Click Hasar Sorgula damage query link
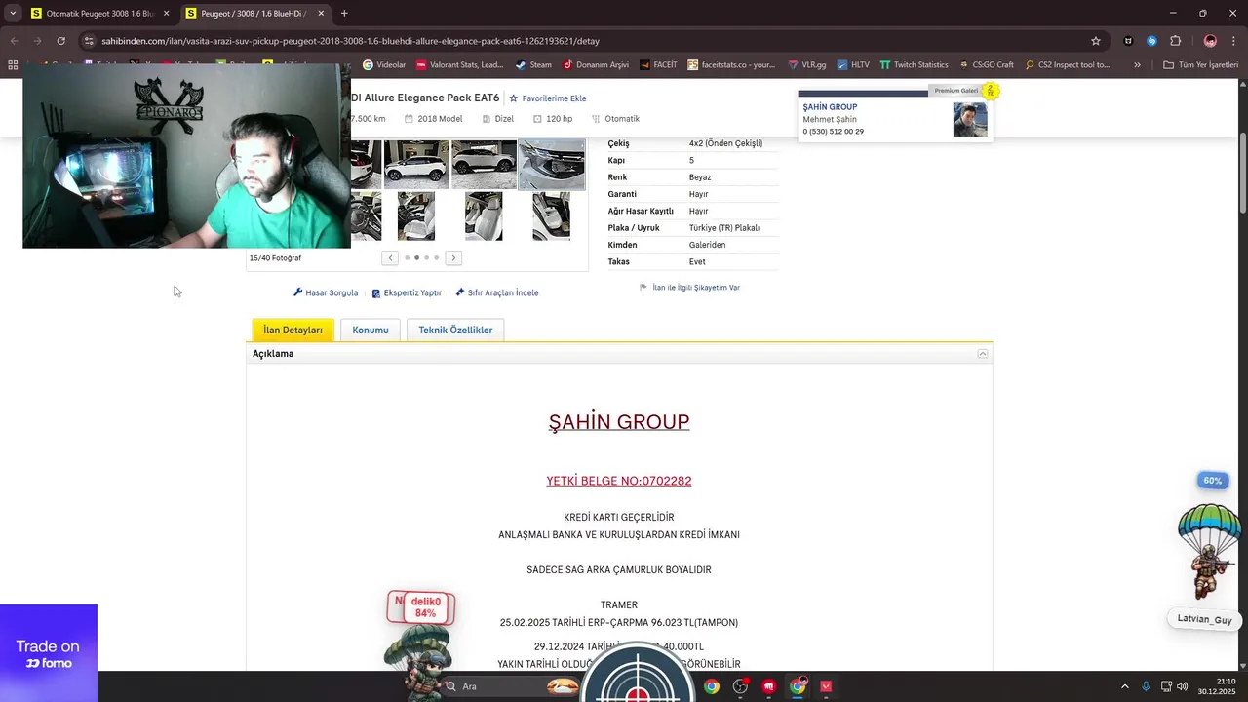The image size is (1248, 702). (x=326, y=292)
